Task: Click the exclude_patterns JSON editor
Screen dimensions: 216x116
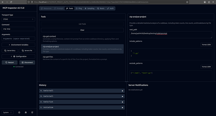Action: pos(171,76)
